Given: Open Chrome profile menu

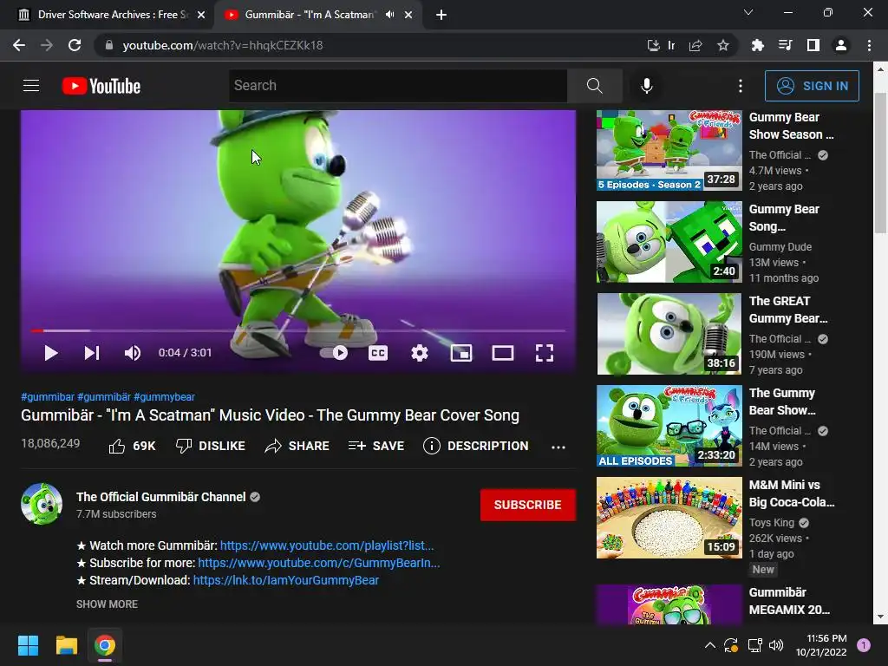Looking at the screenshot, I should pos(841,45).
